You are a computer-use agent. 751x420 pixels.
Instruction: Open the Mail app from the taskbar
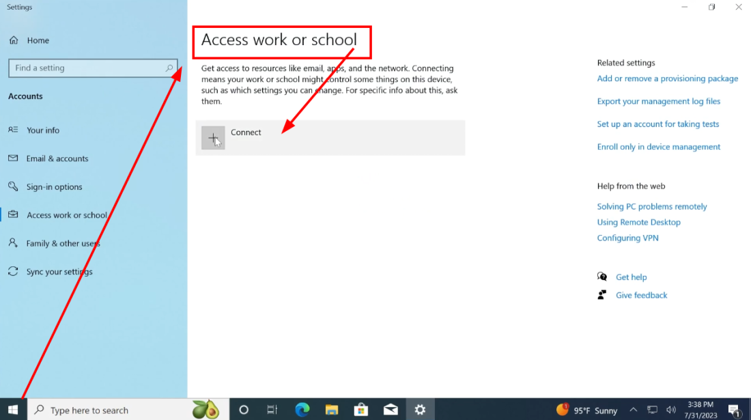(x=391, y=410)
